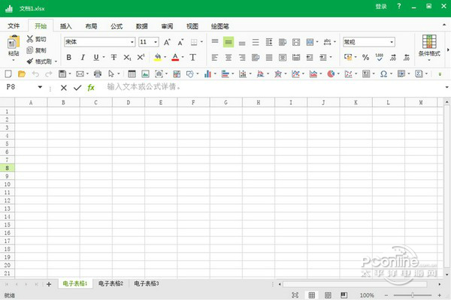Insert a picture using image icon
The height and width of the screenshot is (300, 451).
[x=145, y=74]
